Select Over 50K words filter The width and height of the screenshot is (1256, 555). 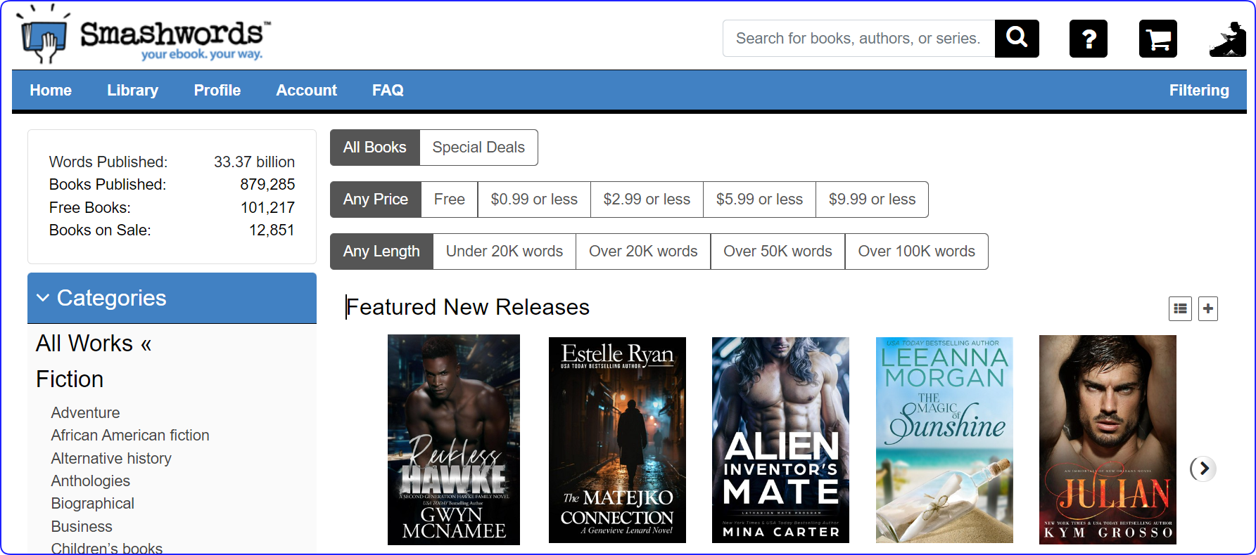tap(778, 252)
